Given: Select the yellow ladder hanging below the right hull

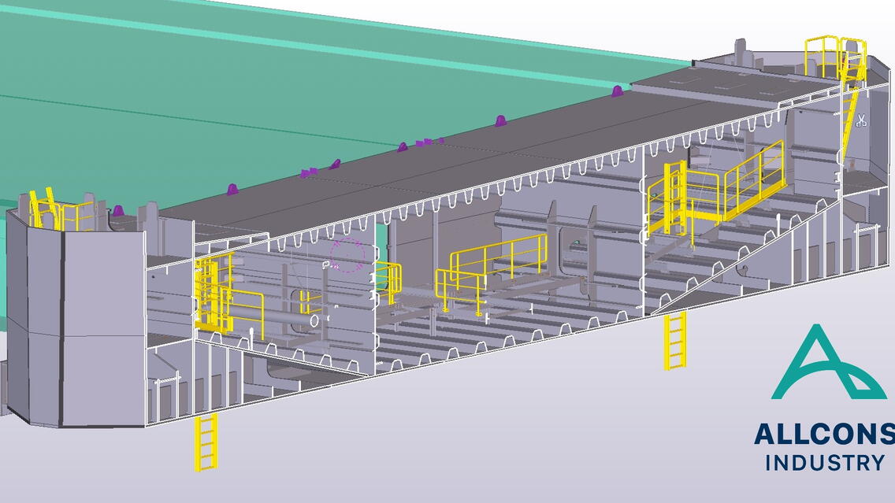Looking at the screenshot, I should 674,341.
